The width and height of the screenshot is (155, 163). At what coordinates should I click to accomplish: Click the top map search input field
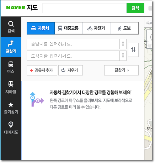coord(84,8)
